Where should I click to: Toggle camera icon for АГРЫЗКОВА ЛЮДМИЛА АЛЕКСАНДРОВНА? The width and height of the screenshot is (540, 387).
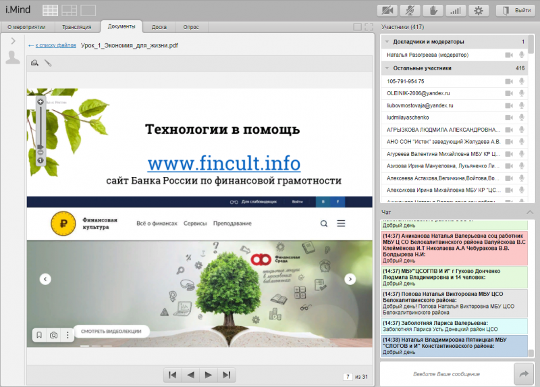(x=509, y=130)
